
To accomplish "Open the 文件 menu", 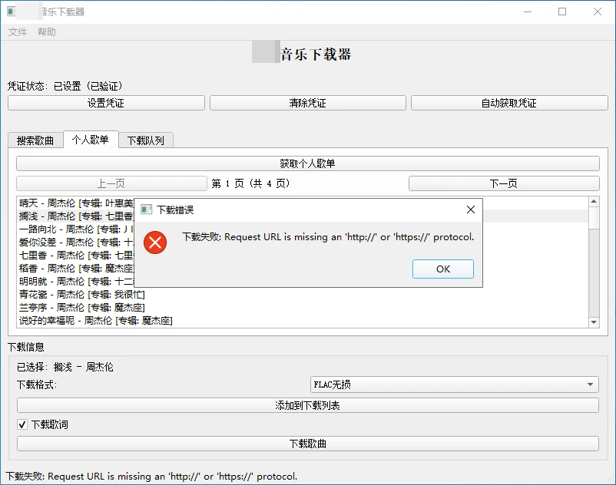I will (18, 32).
